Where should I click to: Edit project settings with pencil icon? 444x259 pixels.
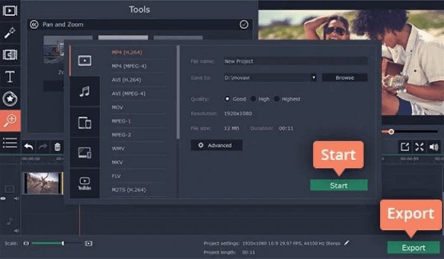tap(346, 243)
